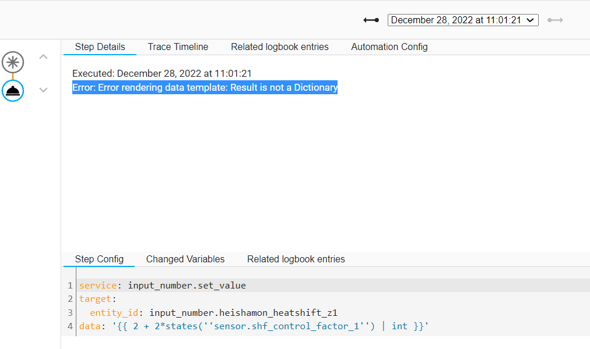The height and width of the screenshot is (349, 590).
Task: Click the service input_number.set_value code line
Action: (x=163, y=286)
